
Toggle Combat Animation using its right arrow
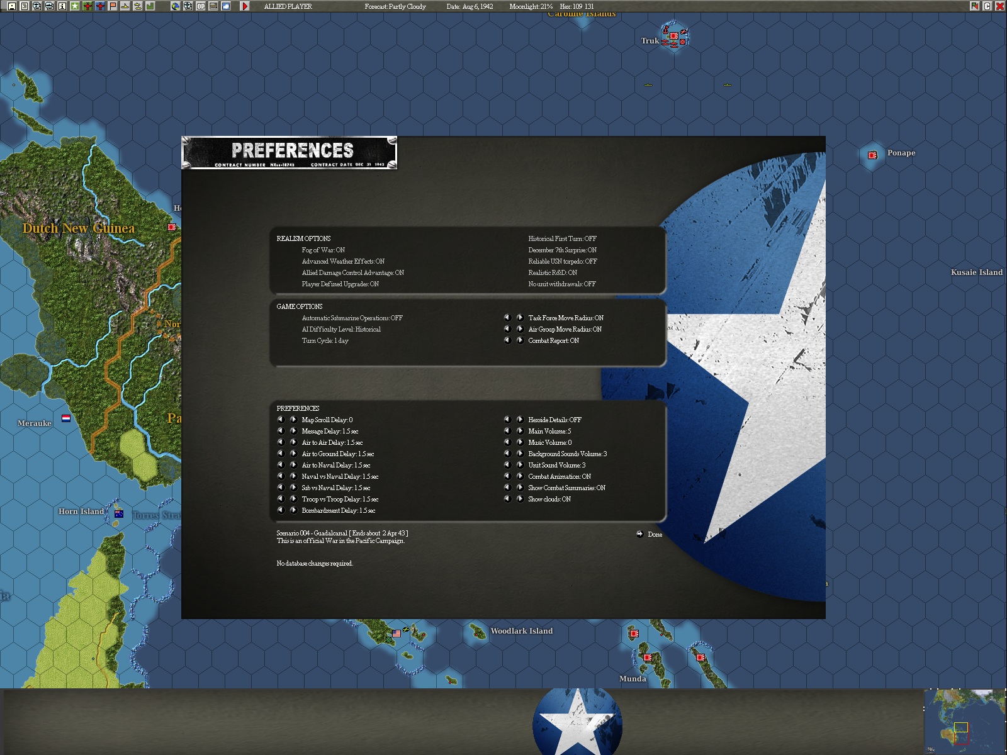pyautogui.click(x=520, y=476)
